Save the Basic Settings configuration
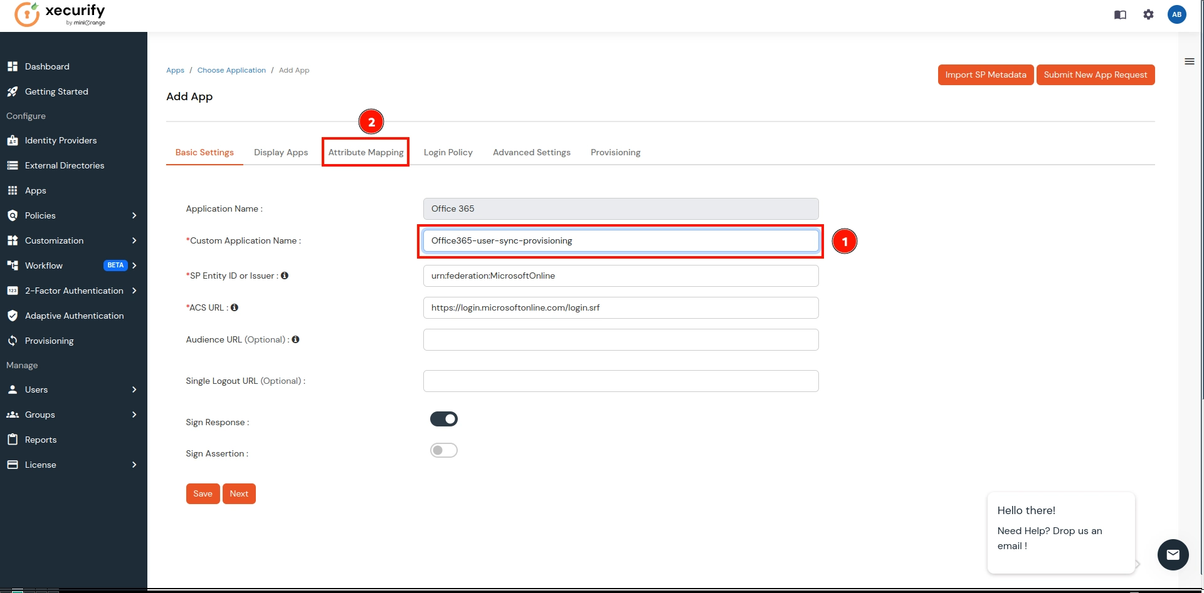This screenshot has width=1204, height=593. (202, 493)
